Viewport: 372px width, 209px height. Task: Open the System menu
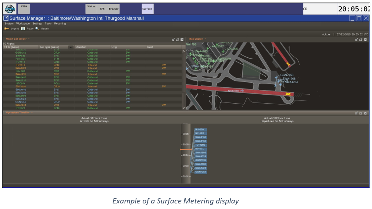pyautogui.click(x=9, y=23)
